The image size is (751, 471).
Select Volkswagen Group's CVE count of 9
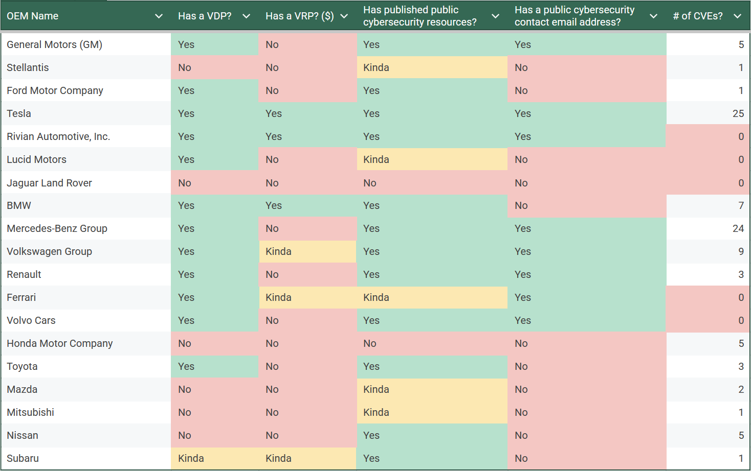click(x=708, y=251)
